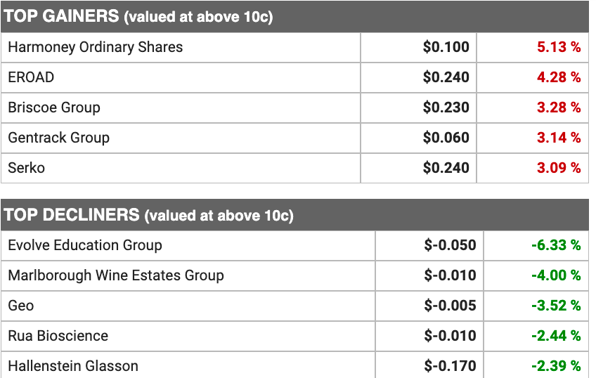596x378 pixels.
Task: Select Marlborough Wine Estates Group
Action: [x=116, y=275]
